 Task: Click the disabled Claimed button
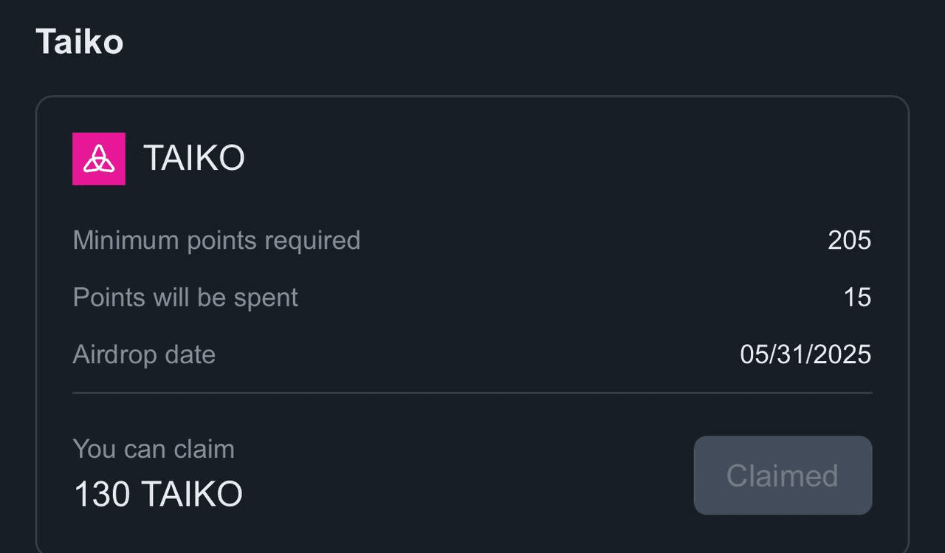tap(783, 475)
